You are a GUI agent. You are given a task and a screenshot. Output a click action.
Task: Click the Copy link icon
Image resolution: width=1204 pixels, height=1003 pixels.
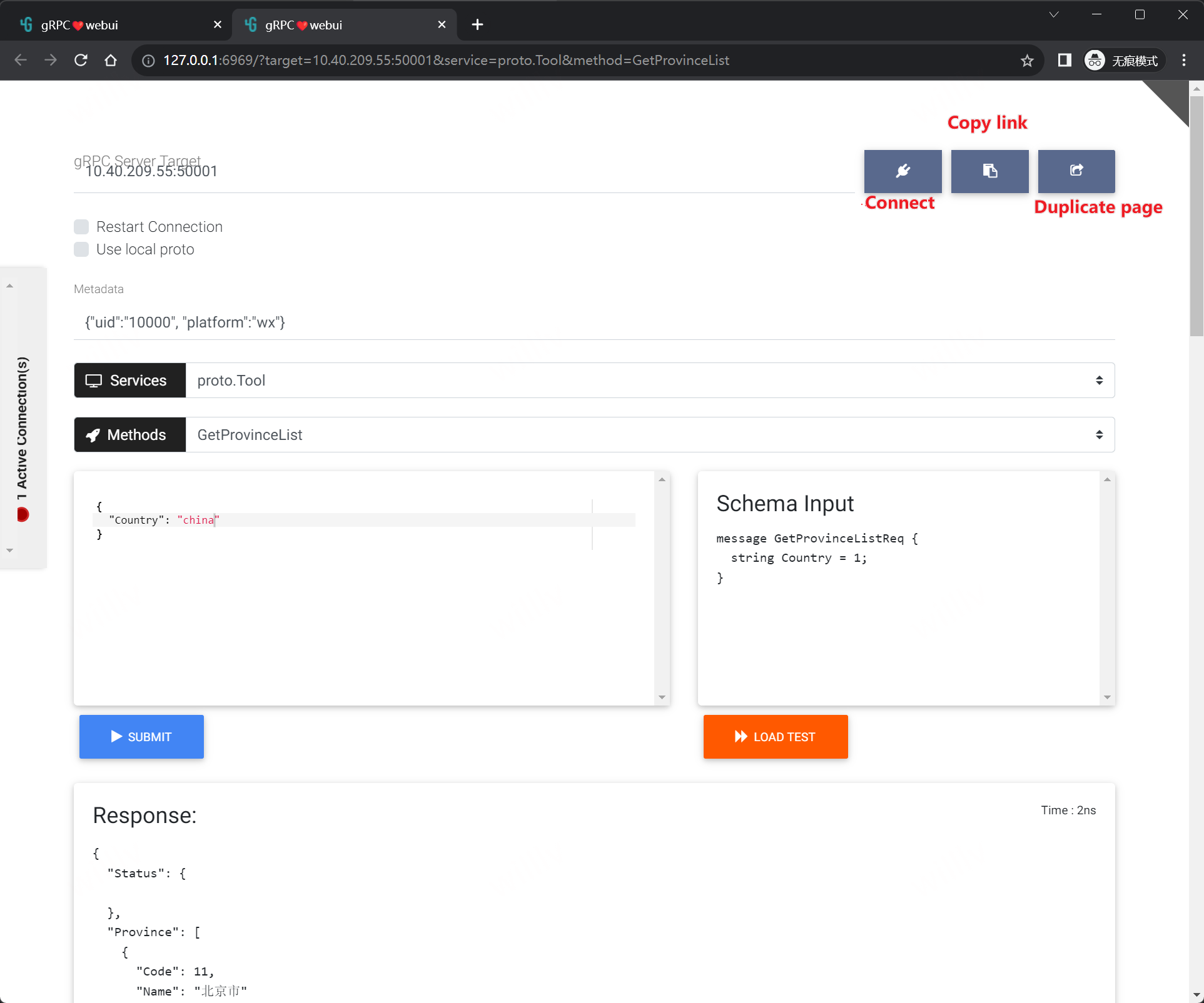click(x=990, y=170)
